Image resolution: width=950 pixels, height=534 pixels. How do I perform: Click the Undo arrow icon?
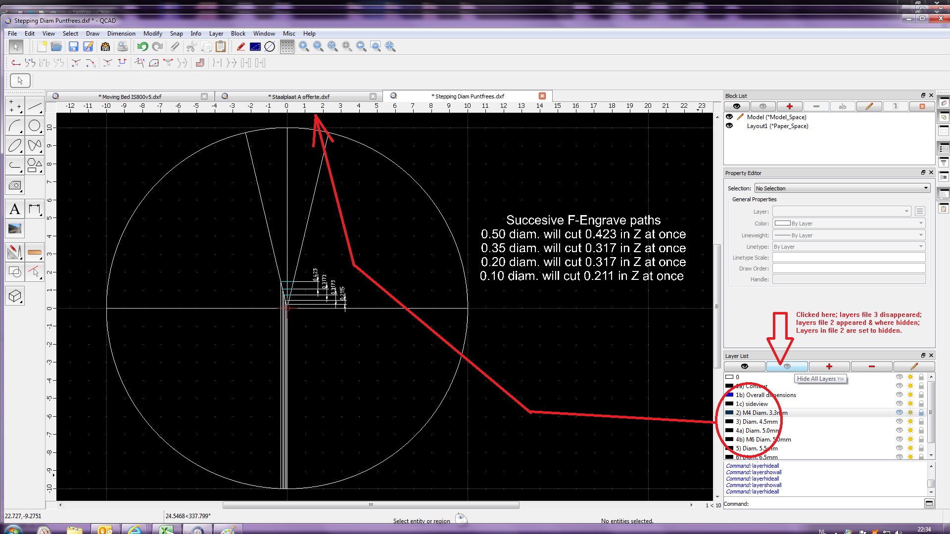click(142, 46)
